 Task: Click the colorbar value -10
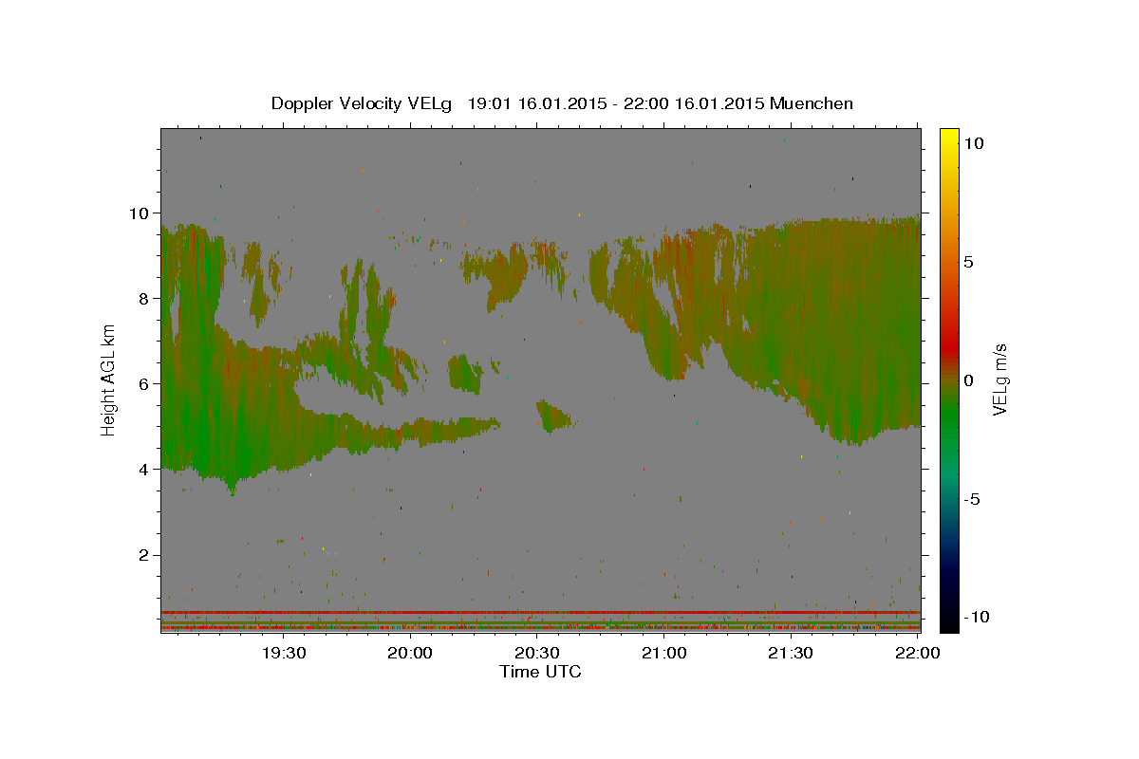coord(975,618)
